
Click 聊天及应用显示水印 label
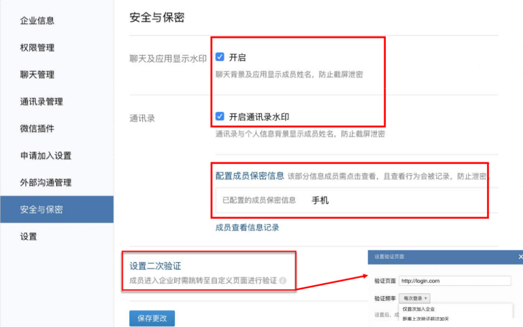click(168, 59)
